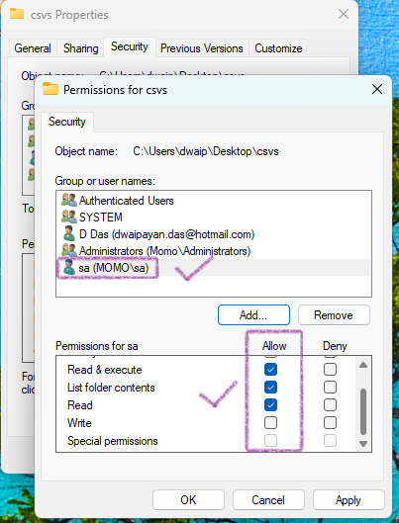Click folder icon in csvs Properties title bar
Screen dimensions: 399x523
coord(17,13)
